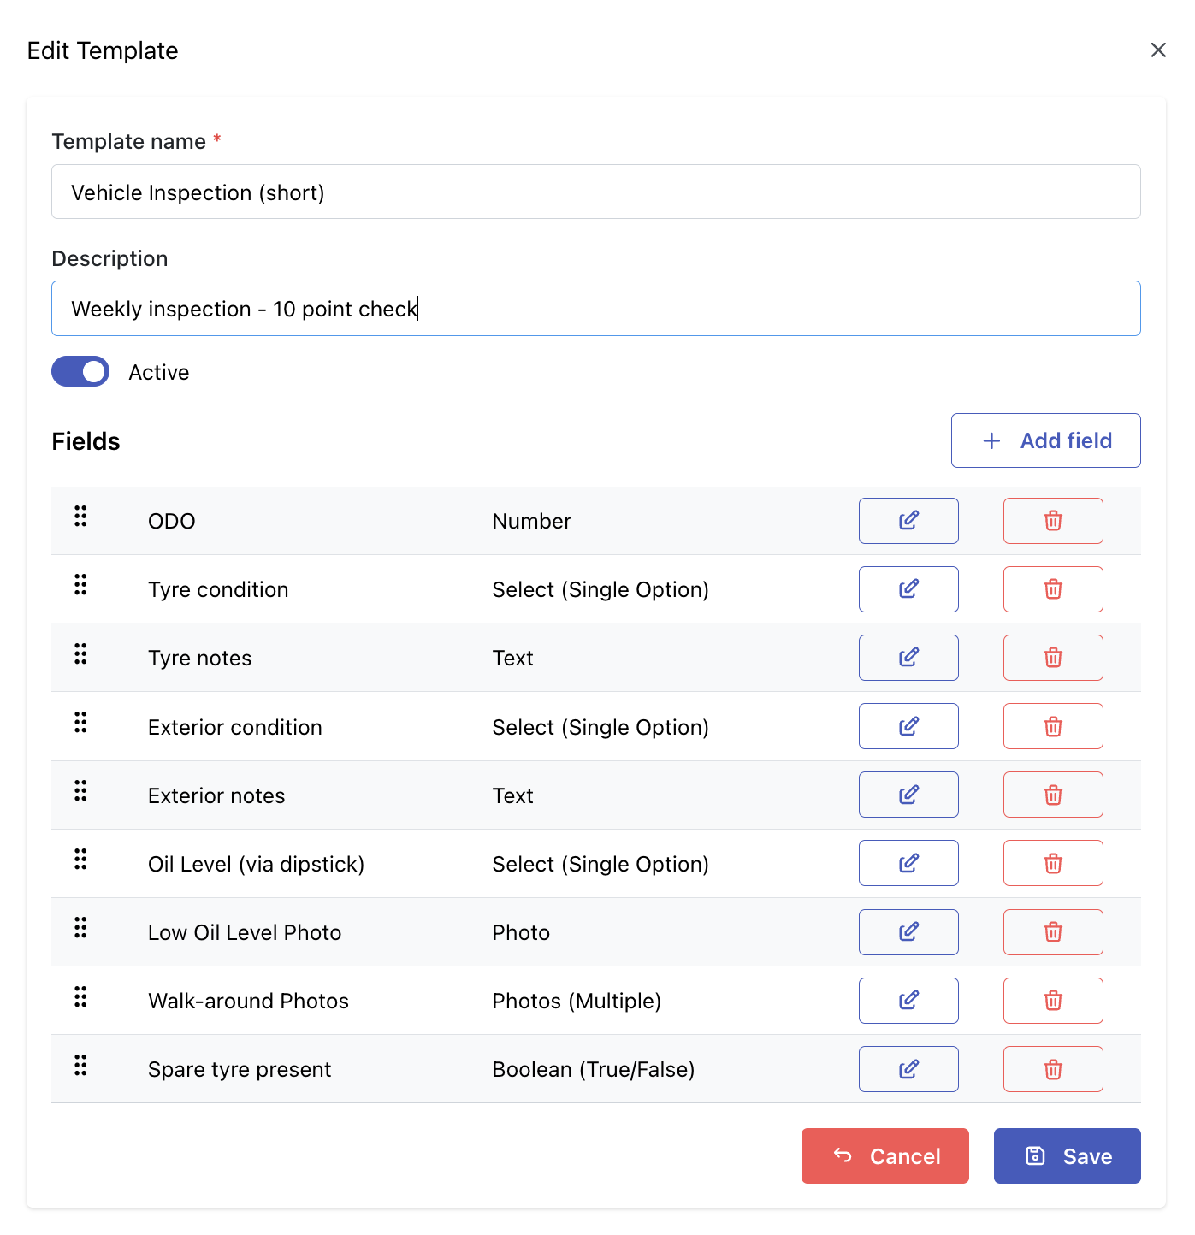Cancel editing the template
The height and width of the screenshot is (1235, 1195).
884,1155
